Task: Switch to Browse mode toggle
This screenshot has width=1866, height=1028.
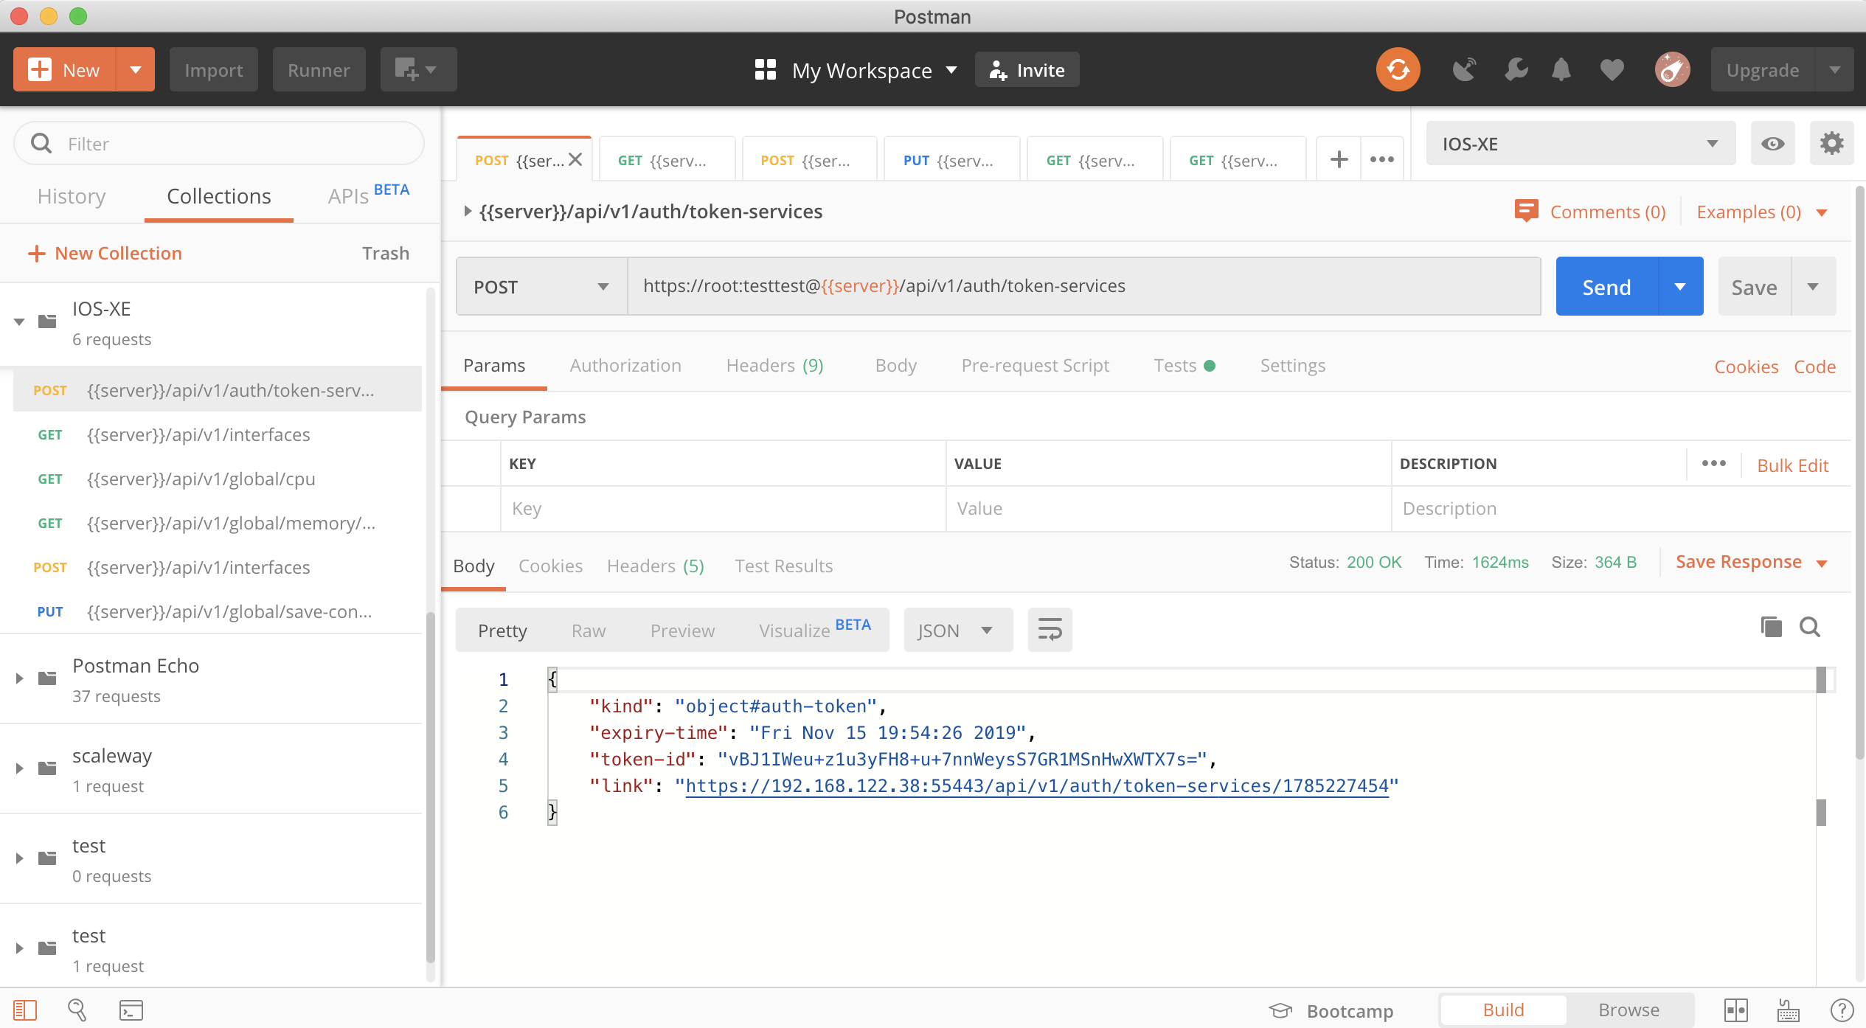Action: (x=1629, y=1010)
